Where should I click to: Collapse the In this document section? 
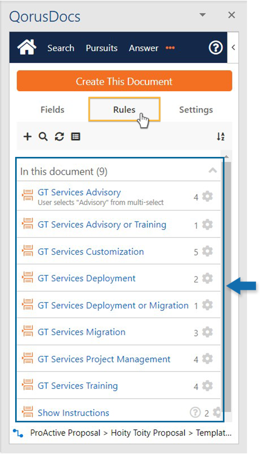coord(212,171)
